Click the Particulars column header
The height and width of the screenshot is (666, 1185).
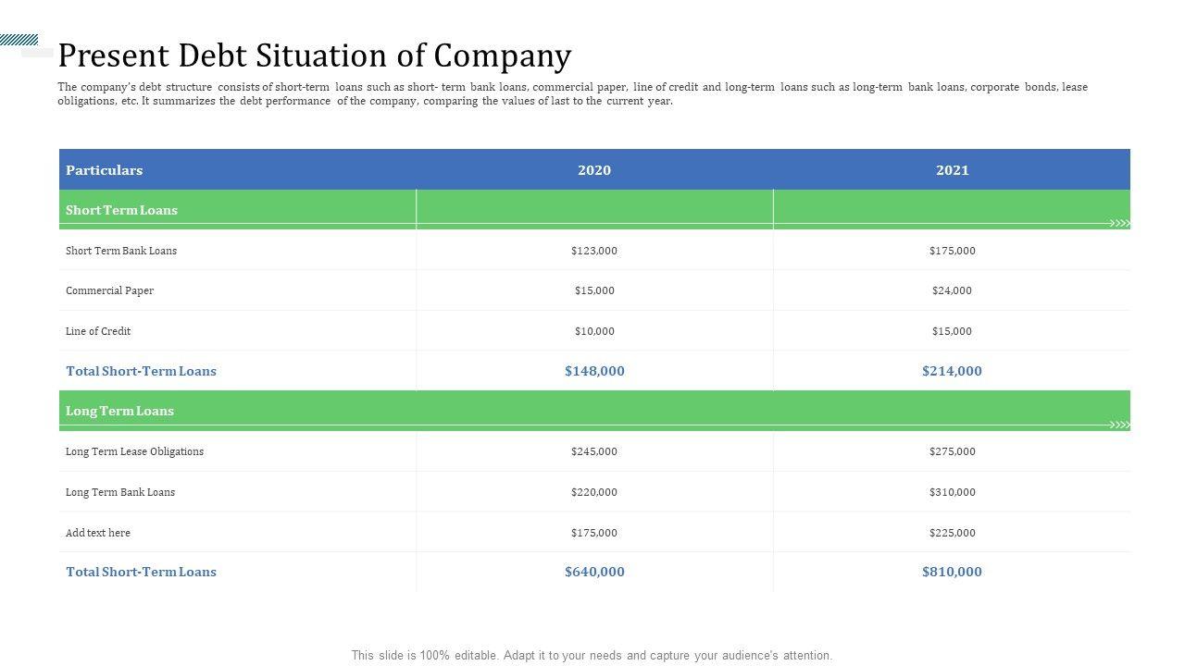(104, 170)
